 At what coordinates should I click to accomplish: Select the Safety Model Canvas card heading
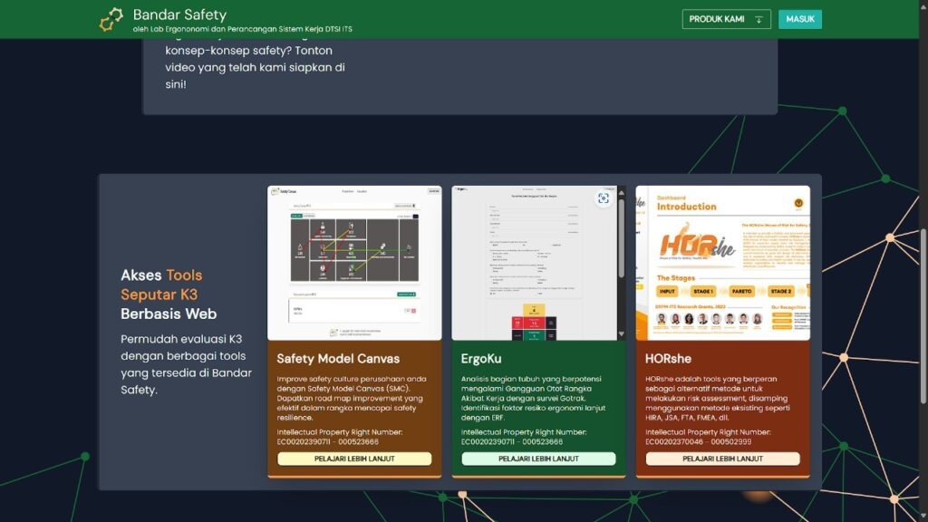(338, 358)
